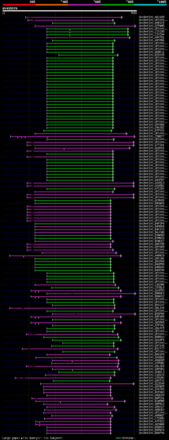Screen dimensions: 169x440
Task: Select the UniRef100_A7S350 label
Action: pyautogui.click(x=152, y=189)
